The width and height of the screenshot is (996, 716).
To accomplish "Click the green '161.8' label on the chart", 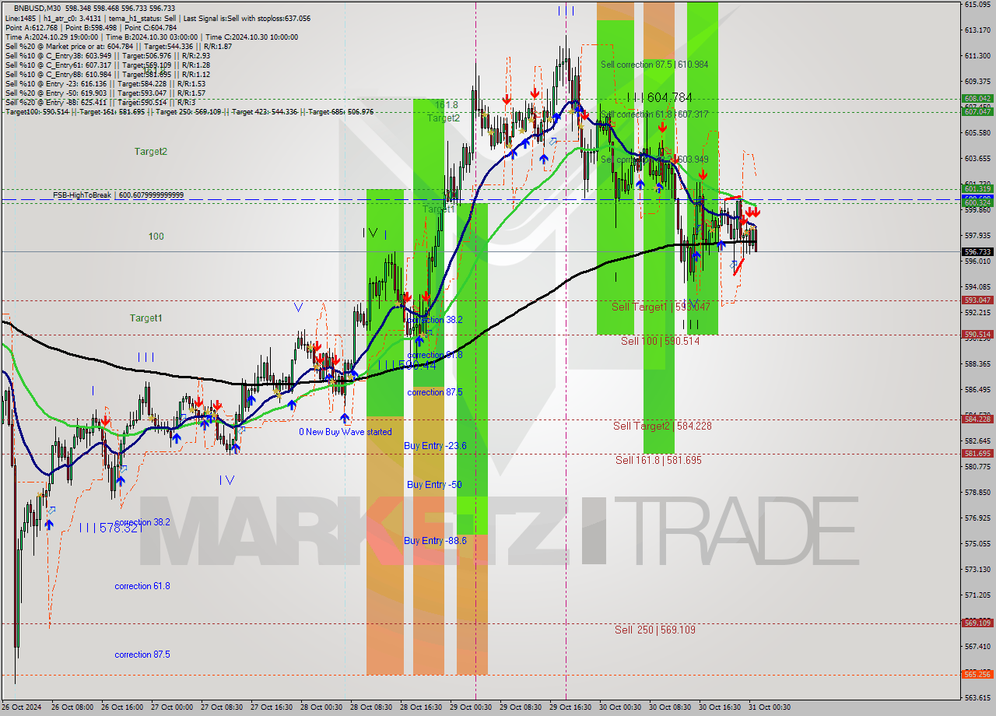I will pos(447,104).
